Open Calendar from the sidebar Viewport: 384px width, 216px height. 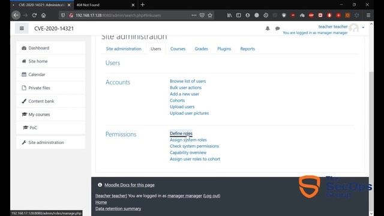tap(51, 74)
